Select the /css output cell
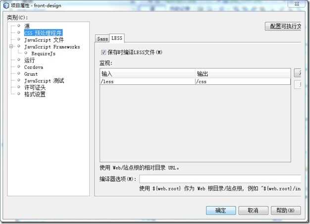The width and height of the screenshot is (310, 224). pyautogui.click(x=243, y=82)
